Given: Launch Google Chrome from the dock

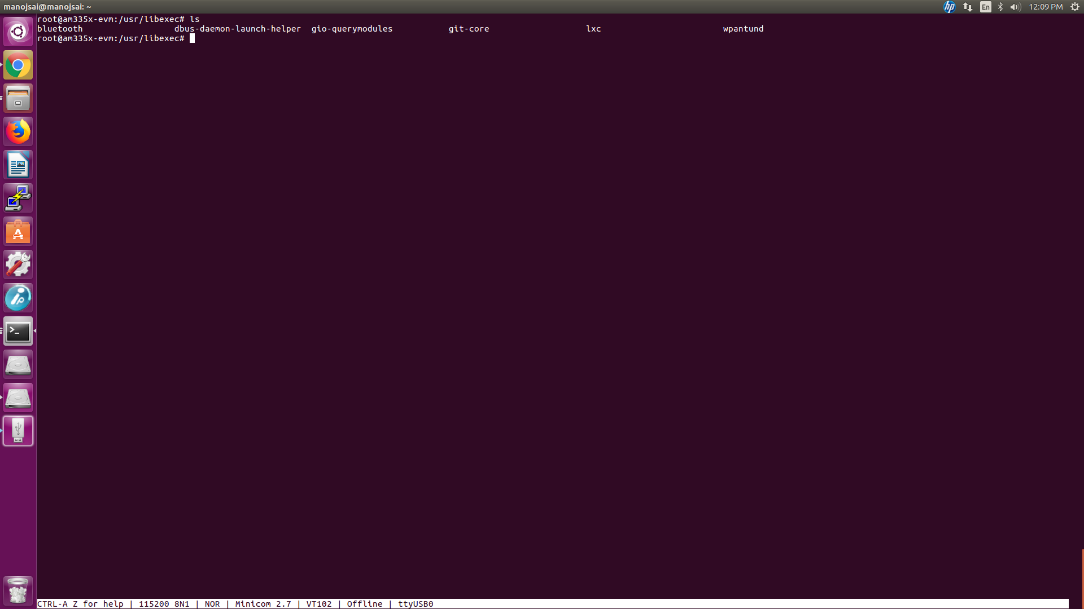Looking at the screenshot, I should 18,65.
